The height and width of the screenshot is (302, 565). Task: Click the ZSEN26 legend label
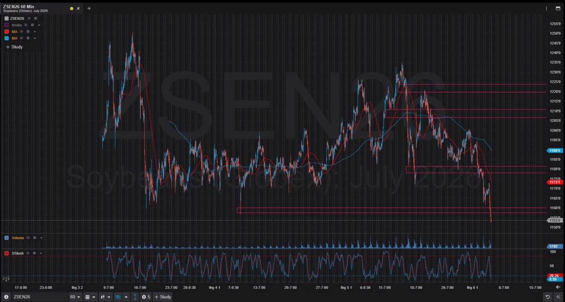[18, 18]
